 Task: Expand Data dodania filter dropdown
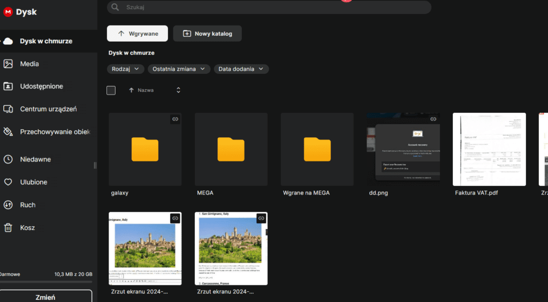(241, 69)
